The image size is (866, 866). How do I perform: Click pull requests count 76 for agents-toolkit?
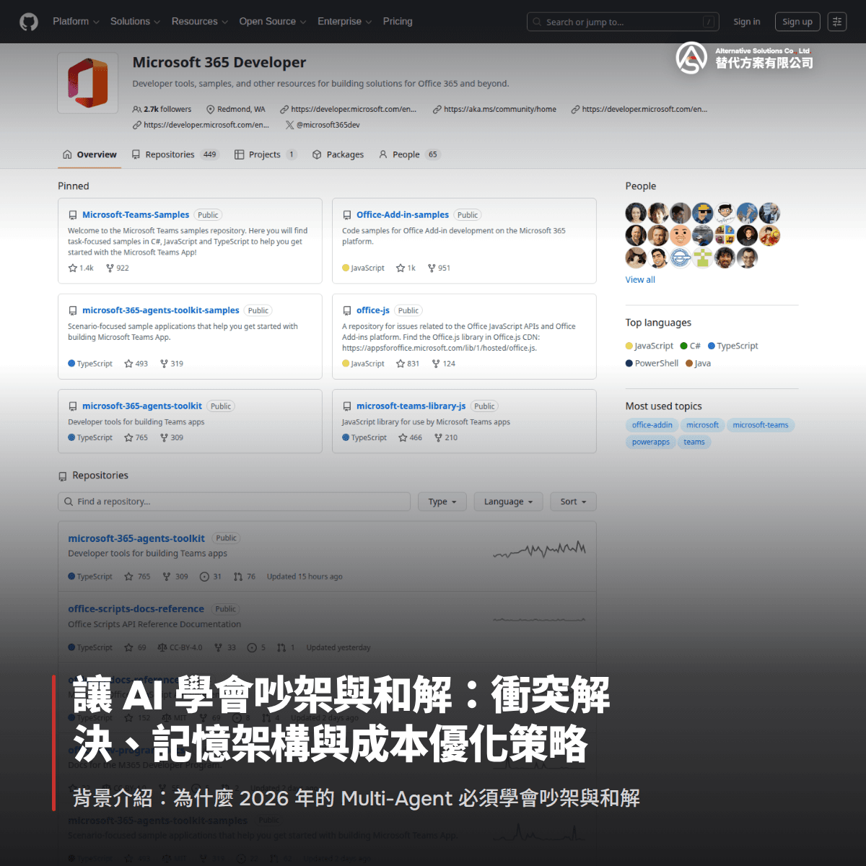pos(245,577)
